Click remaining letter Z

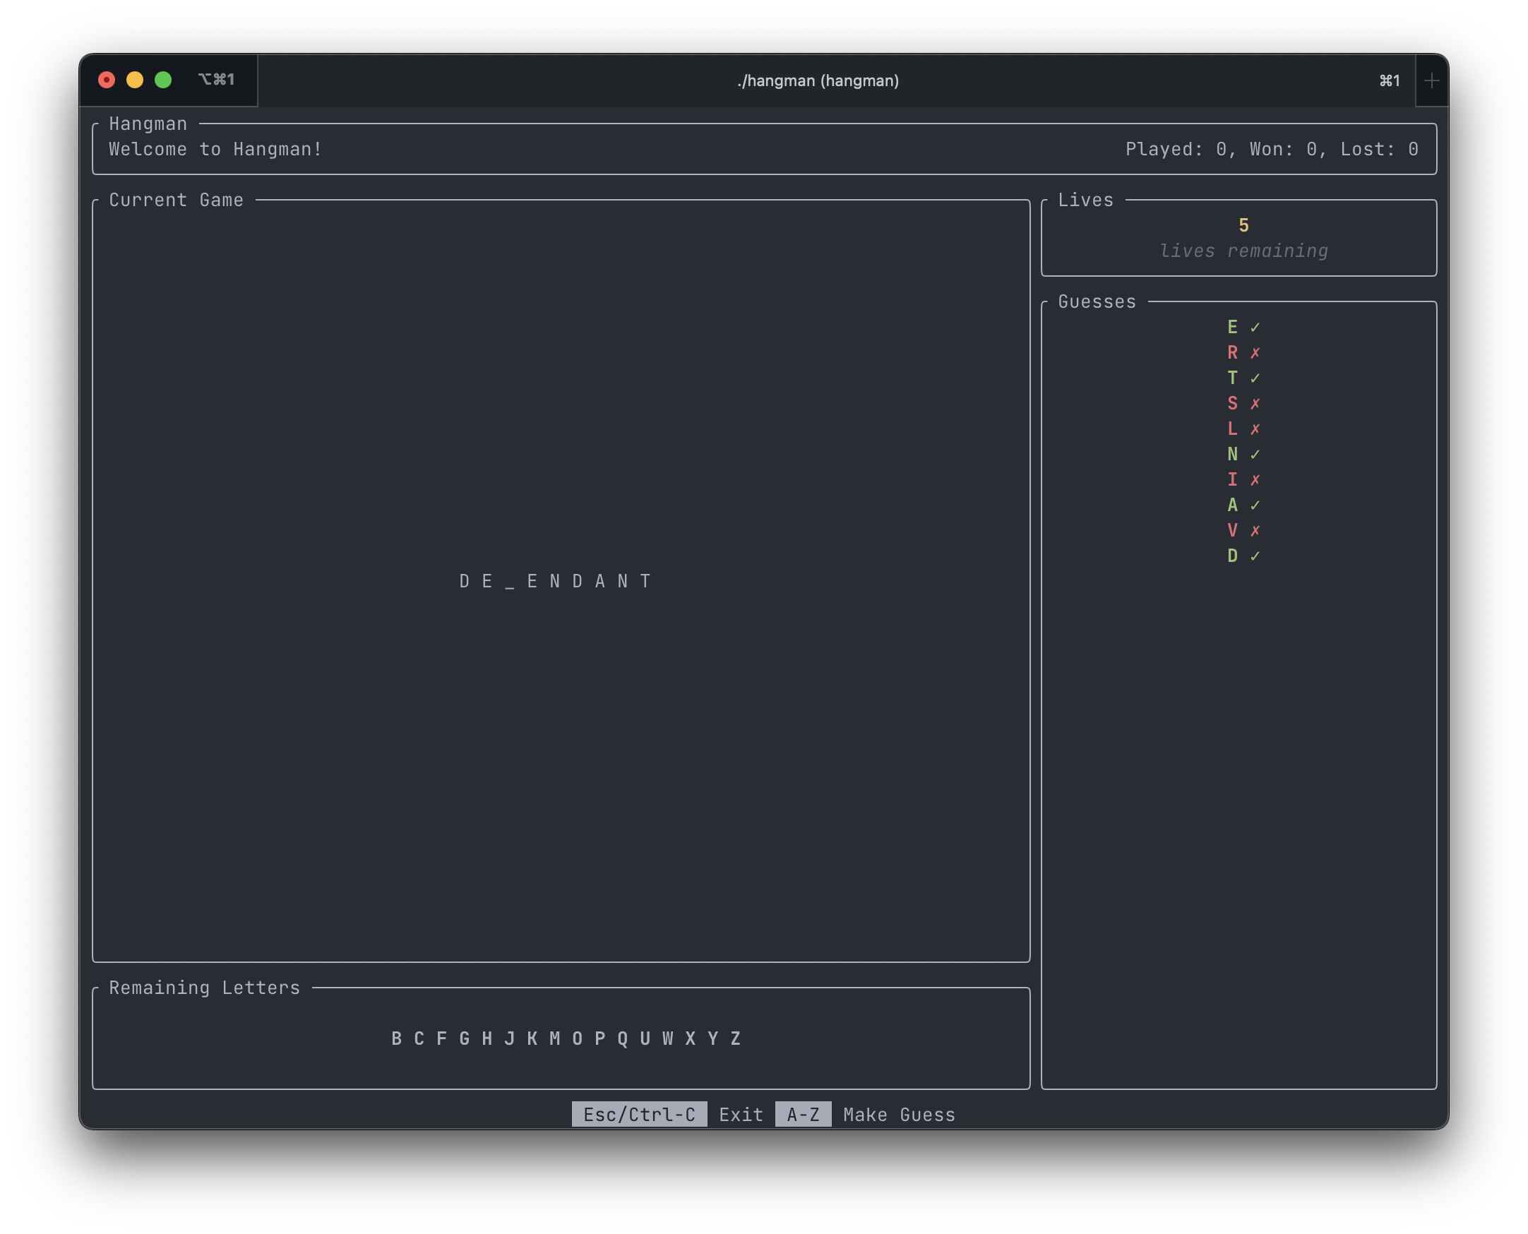(736, 1038)
